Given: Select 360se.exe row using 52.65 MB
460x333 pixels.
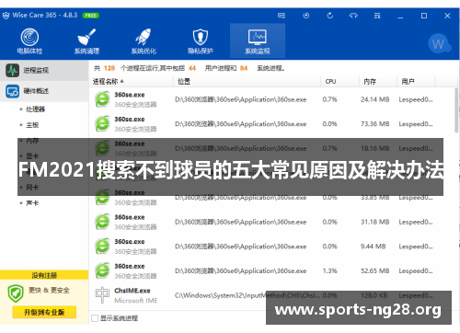Looking at the screenshot, I should (x=272, y=271).
